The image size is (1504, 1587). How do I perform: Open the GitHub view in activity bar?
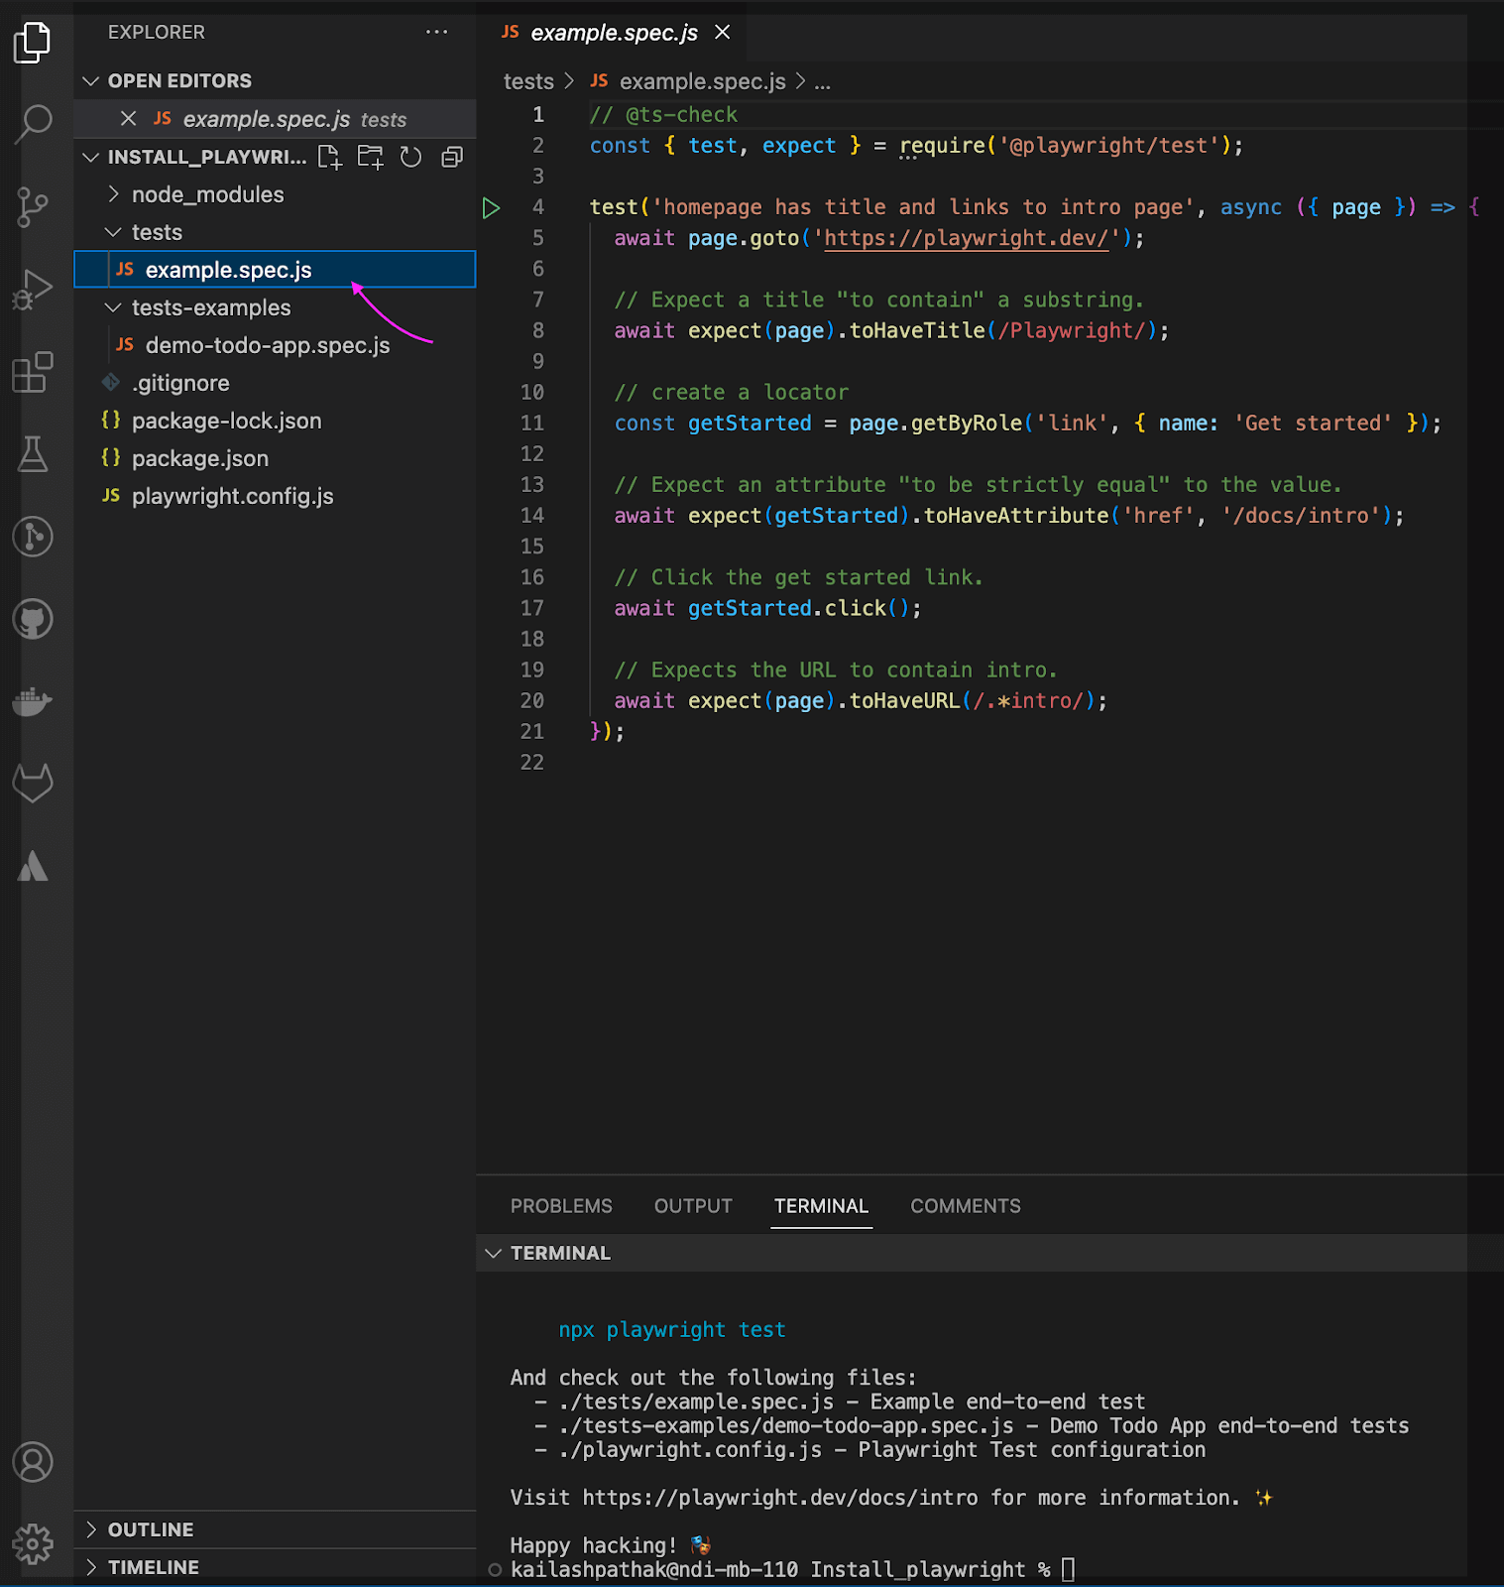pos(33,619)
